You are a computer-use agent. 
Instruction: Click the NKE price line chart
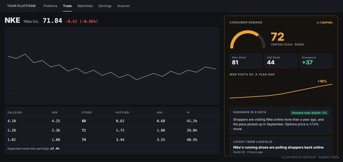pos(112,66)
